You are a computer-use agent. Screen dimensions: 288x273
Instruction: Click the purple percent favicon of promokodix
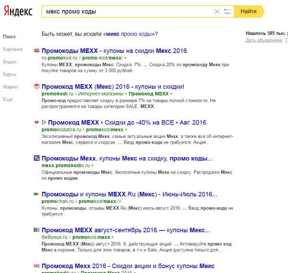[36, 159]
